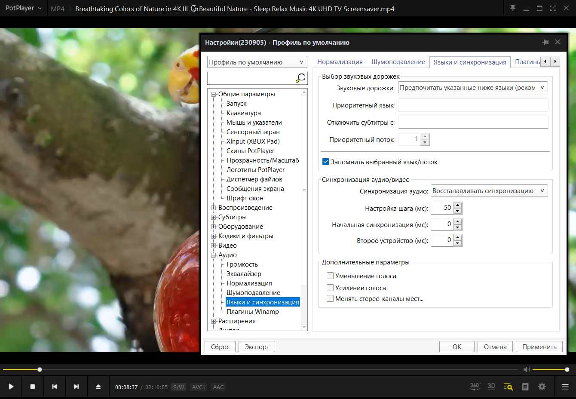
Task: Open the Звуковые дорожки dropdown
Action: 473,88
